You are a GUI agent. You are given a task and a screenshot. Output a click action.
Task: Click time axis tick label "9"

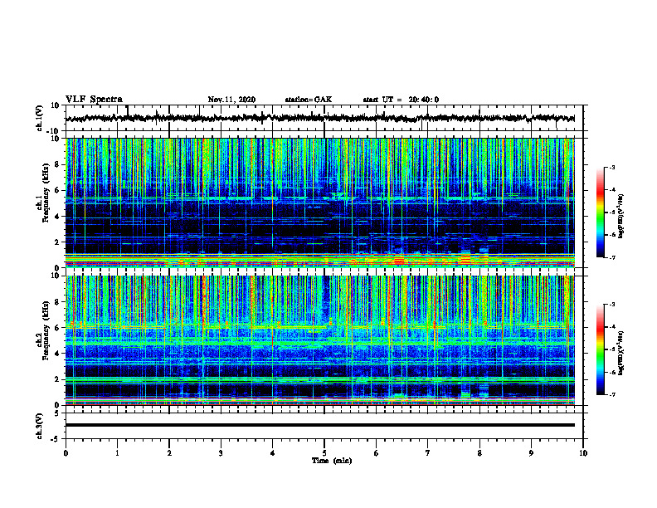pyautogui.click(x=531, y=453)
